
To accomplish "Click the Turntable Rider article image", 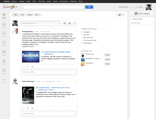I will point(28,95).
